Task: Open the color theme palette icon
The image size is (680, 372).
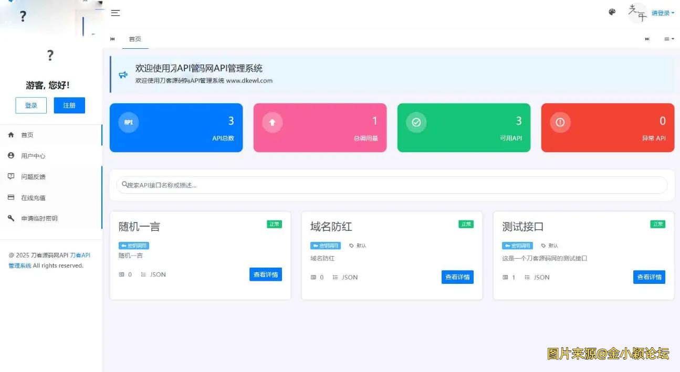Action: pos(612,12)
